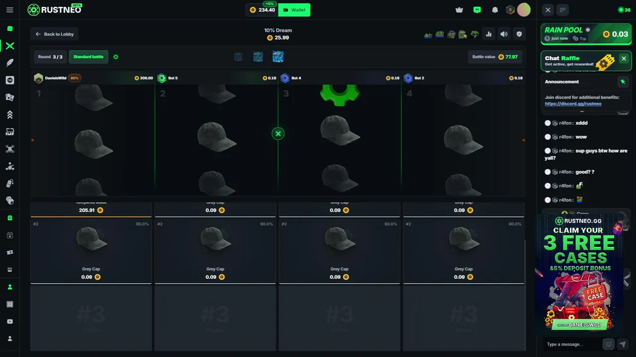Open the YouTube icon in sidebar
636x357 pixels.
[x=10, y=321]
